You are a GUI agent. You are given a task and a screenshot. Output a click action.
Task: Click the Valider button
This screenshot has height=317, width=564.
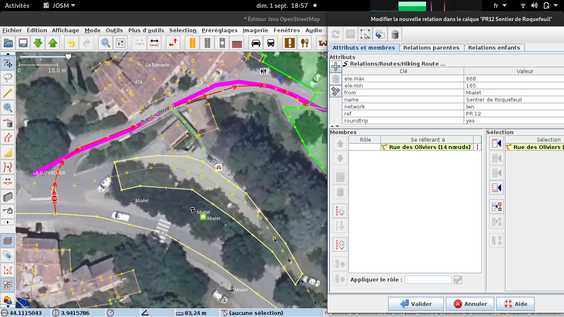pyautogui.click(x=416, y=304)
